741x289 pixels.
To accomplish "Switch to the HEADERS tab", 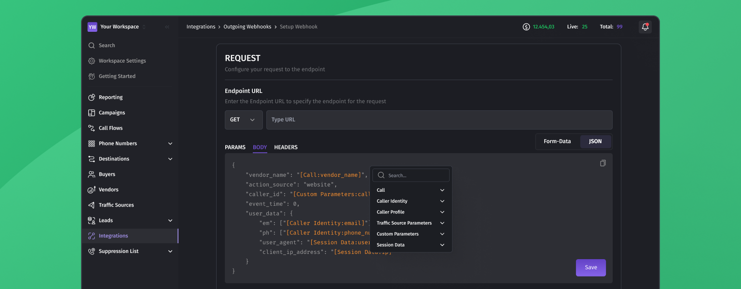I will coord(286,147).
